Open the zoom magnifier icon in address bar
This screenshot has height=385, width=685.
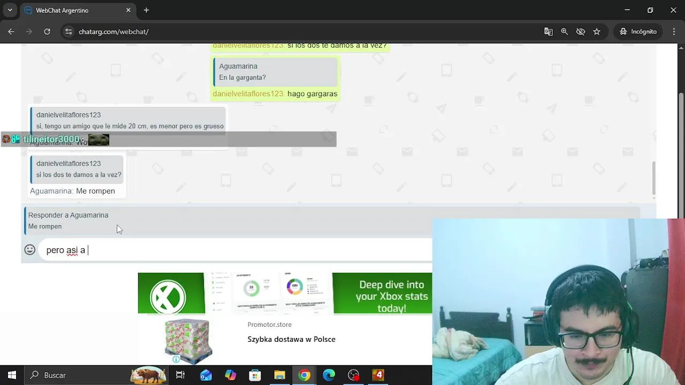pos(565,32)
